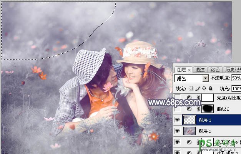
Task: Show the 曲线 2 layer
Action: (177, 109)
